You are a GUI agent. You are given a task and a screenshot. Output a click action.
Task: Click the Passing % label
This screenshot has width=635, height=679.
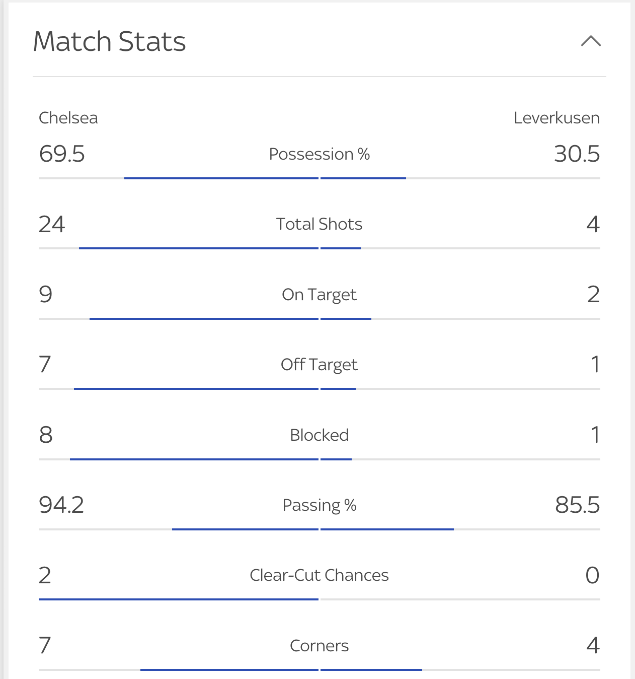tap(320, 505)
